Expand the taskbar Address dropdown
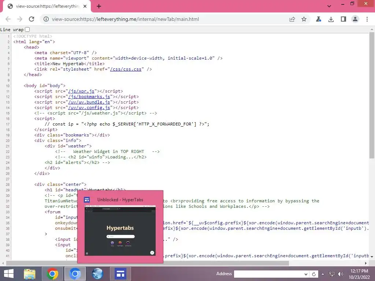The height and width of the screenshot is (281, 375). tap(306, 274)
